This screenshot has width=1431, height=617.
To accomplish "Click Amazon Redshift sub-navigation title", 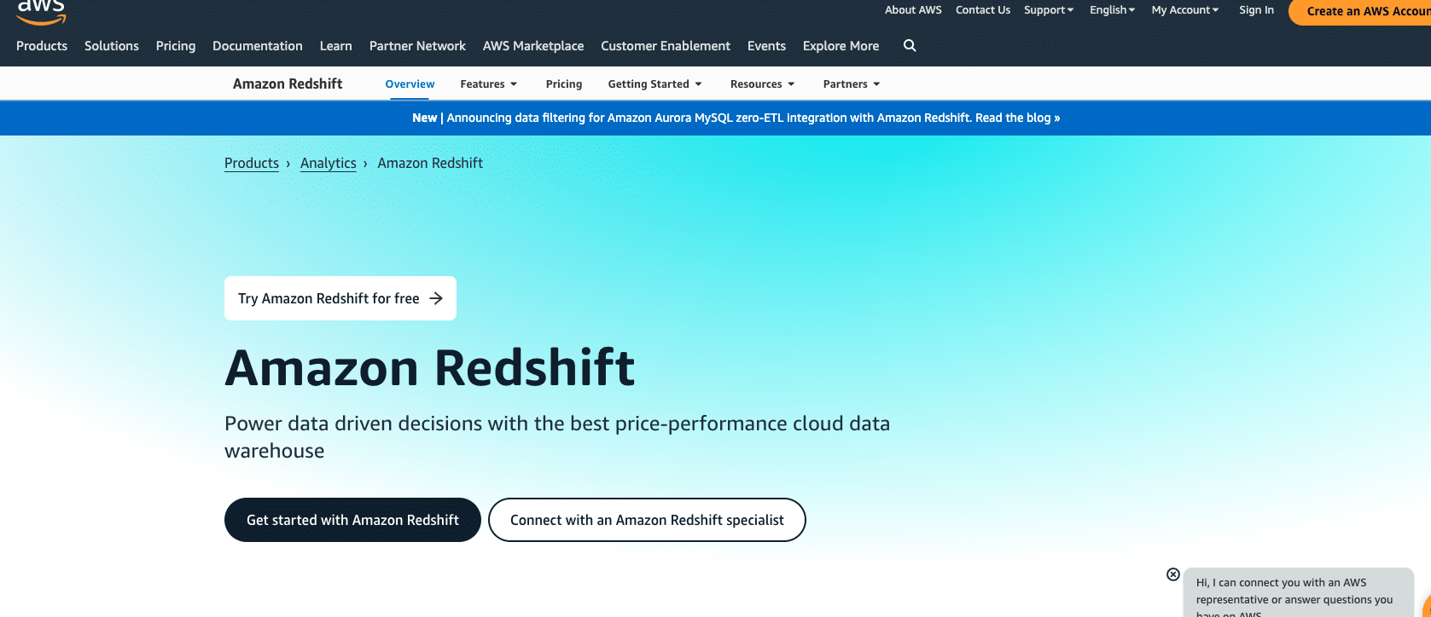I will (288, 84).
